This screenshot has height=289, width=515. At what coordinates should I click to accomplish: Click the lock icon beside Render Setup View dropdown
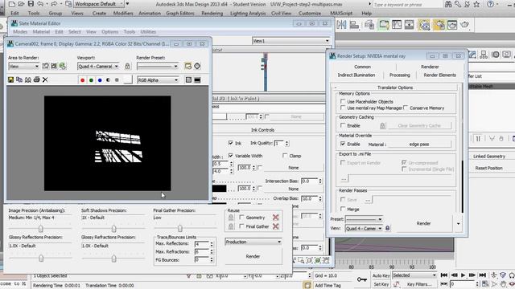388,228
